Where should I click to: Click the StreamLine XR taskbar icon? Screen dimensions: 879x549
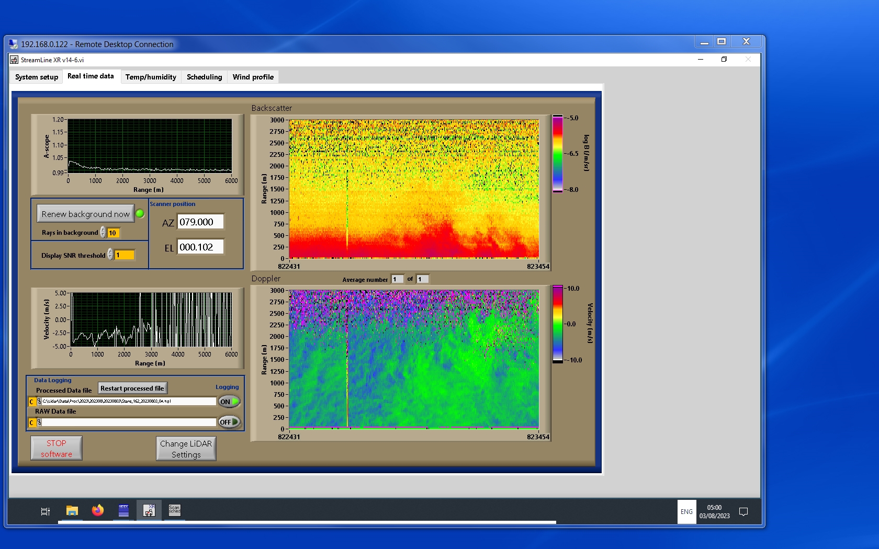tap(149, 511)
